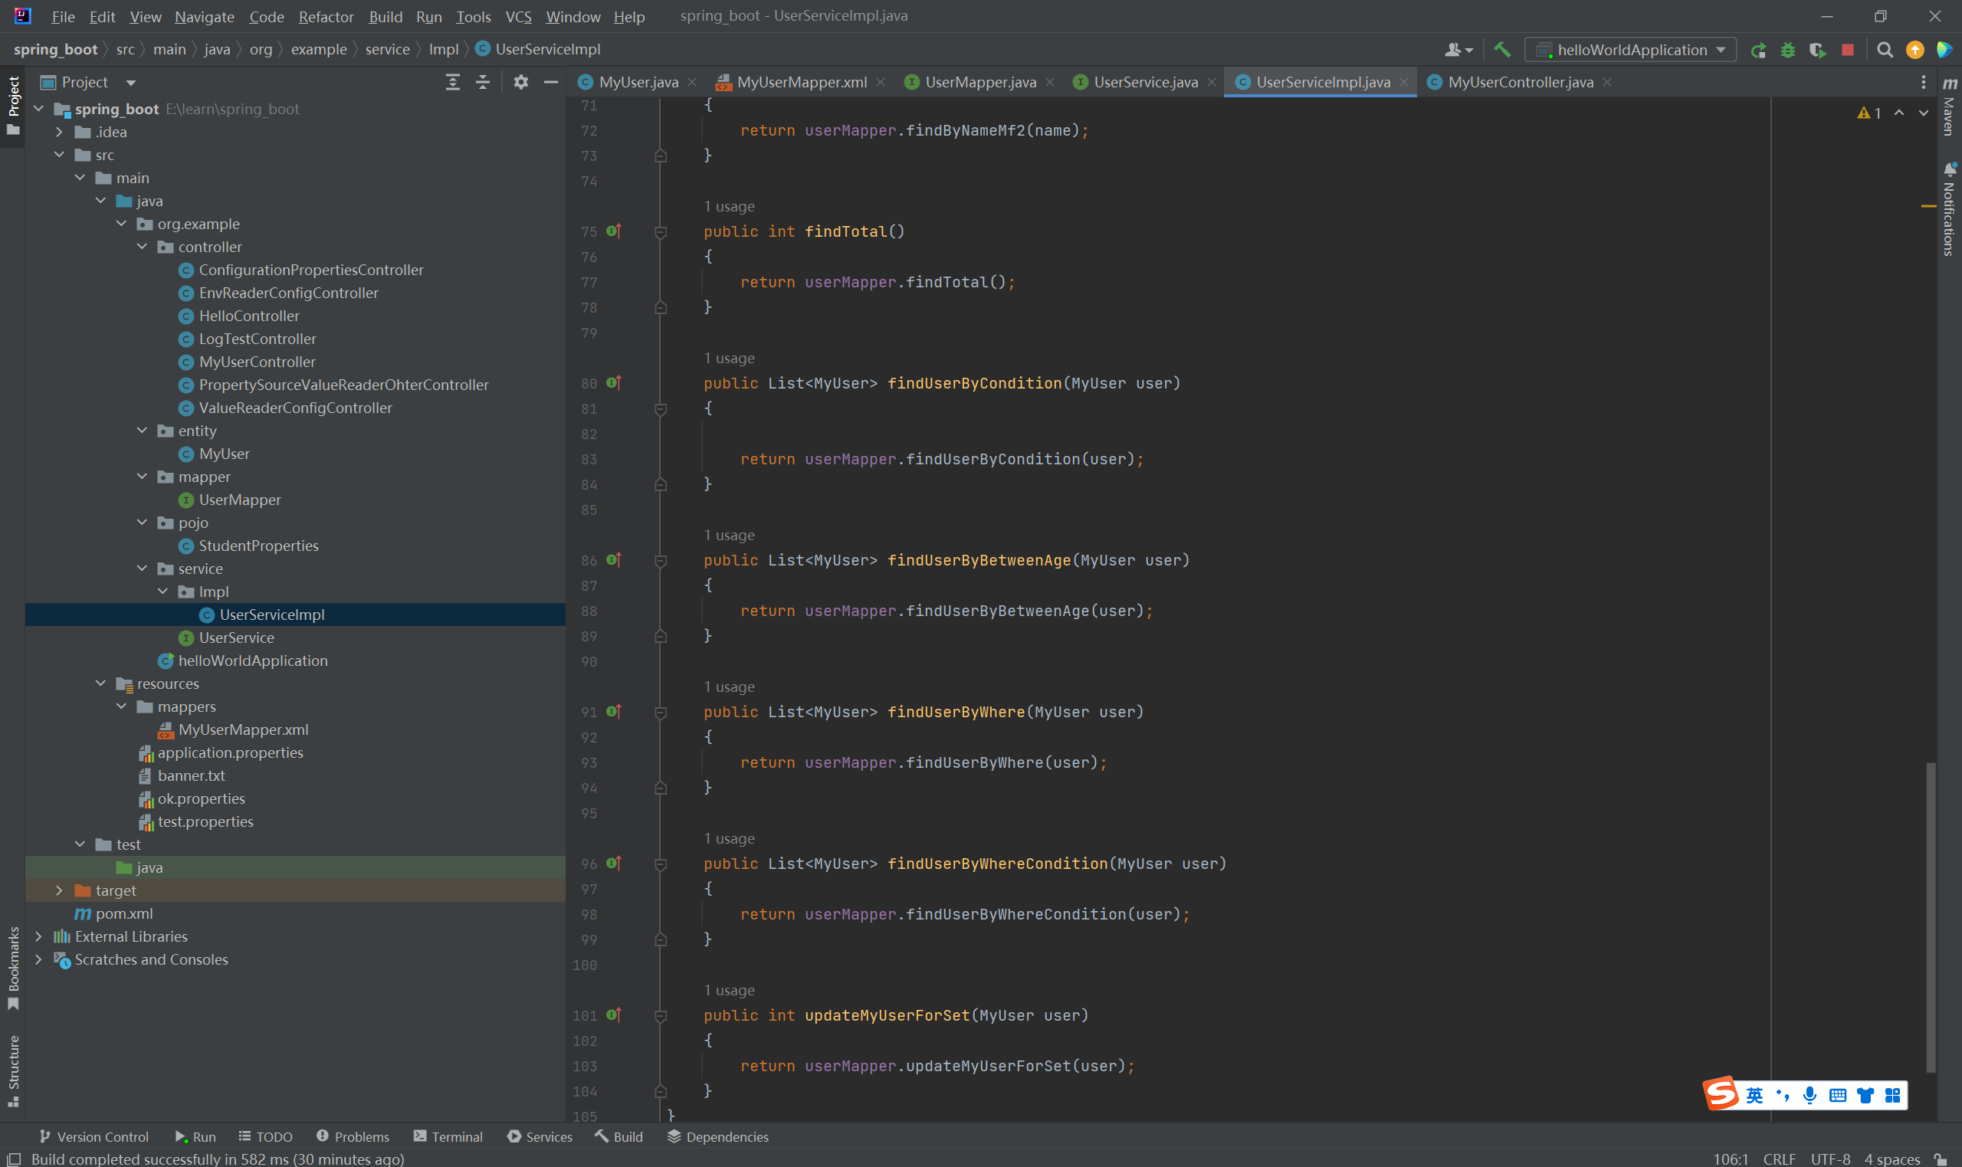Open the Terminal tool window button
The height and width of the screenshot is (1167, 1962).
coord(448,1136)
